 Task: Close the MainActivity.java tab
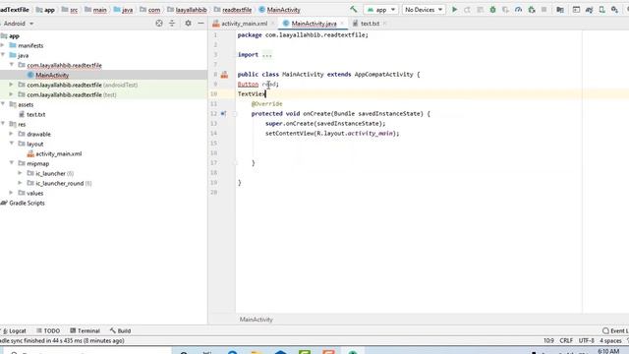[x=342, y=24]
